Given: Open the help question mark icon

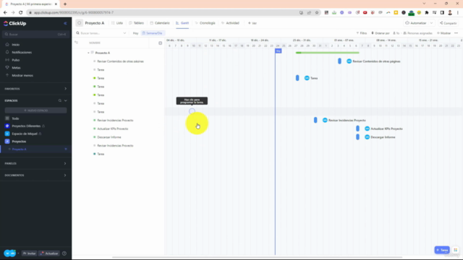Looking at the screenshot, I should pyautogui.click(x=64, y=253).
